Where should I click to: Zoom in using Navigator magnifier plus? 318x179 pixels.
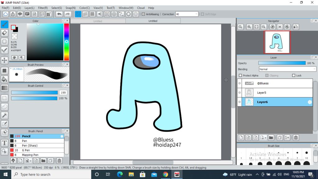tap(249, 27)
